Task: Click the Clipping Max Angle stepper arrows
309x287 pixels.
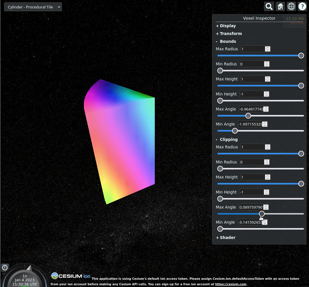Action: [x=266, y=207]
